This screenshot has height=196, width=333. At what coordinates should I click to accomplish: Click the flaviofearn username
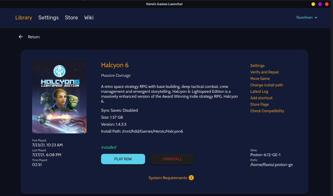304,18
